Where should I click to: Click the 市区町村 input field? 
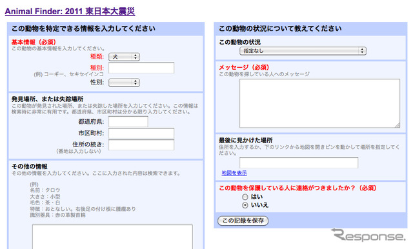[x=141, y=133]
